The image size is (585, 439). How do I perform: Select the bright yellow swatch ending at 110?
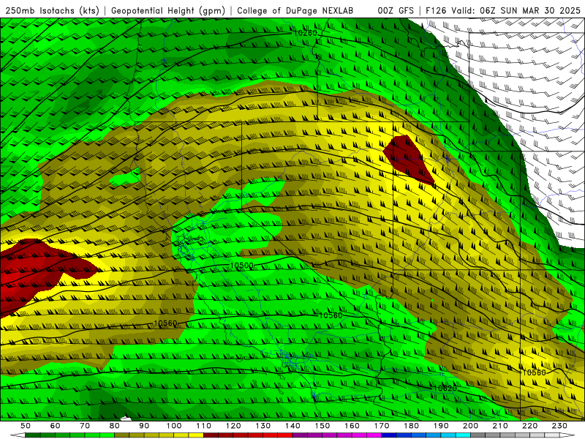coord(196,436)
